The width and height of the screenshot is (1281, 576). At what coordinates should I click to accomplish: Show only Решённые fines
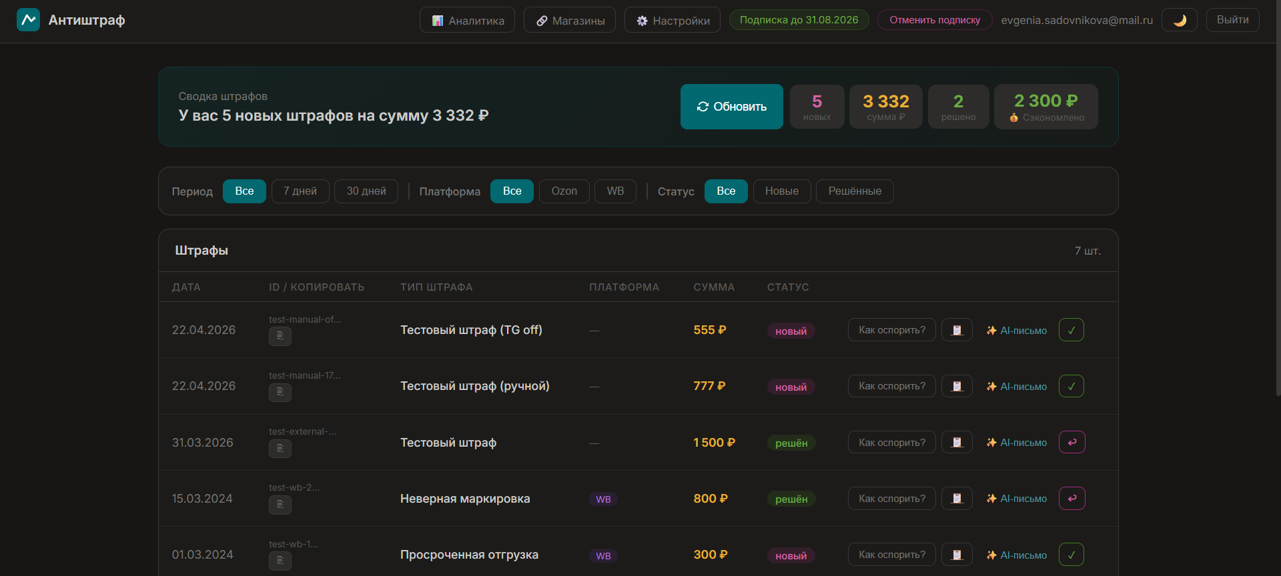pyautogui.click(x=855, y=191)
